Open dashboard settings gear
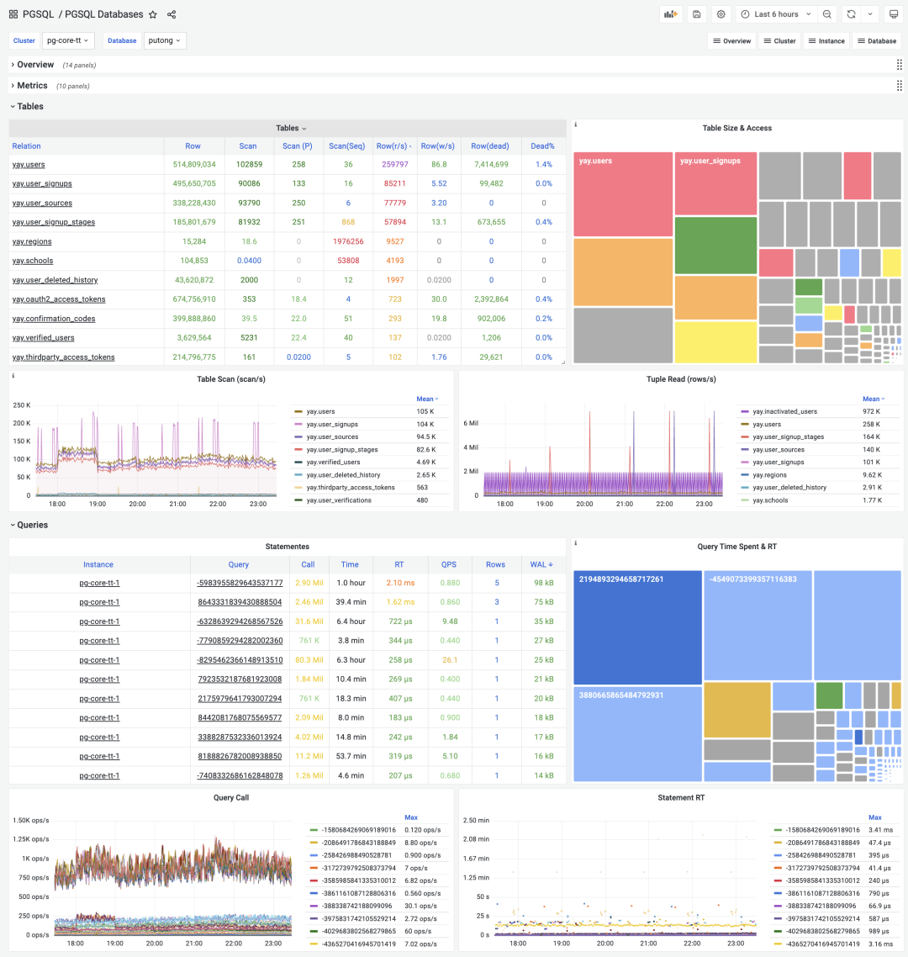This screenshot has width=908, height=957. pyautogui.click(x=721, y=14)
